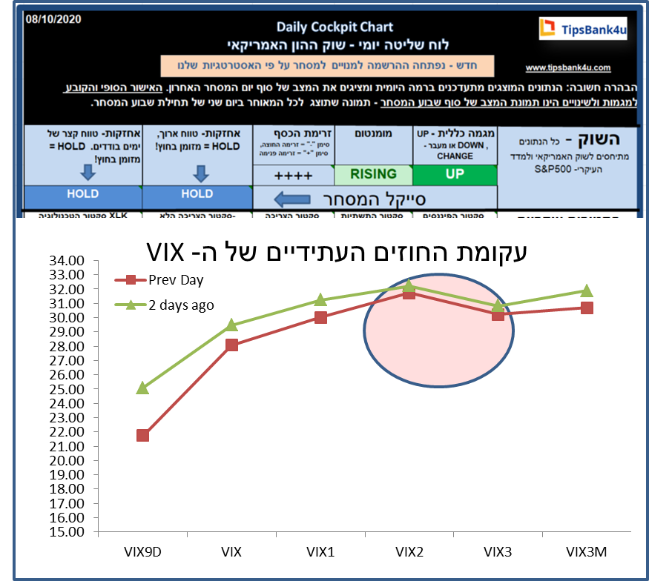The image size is (649, 581).
Task: Click the UP / DOWN / CHANGE trend header
Action: pyautogui.click(x=455, y=145)
